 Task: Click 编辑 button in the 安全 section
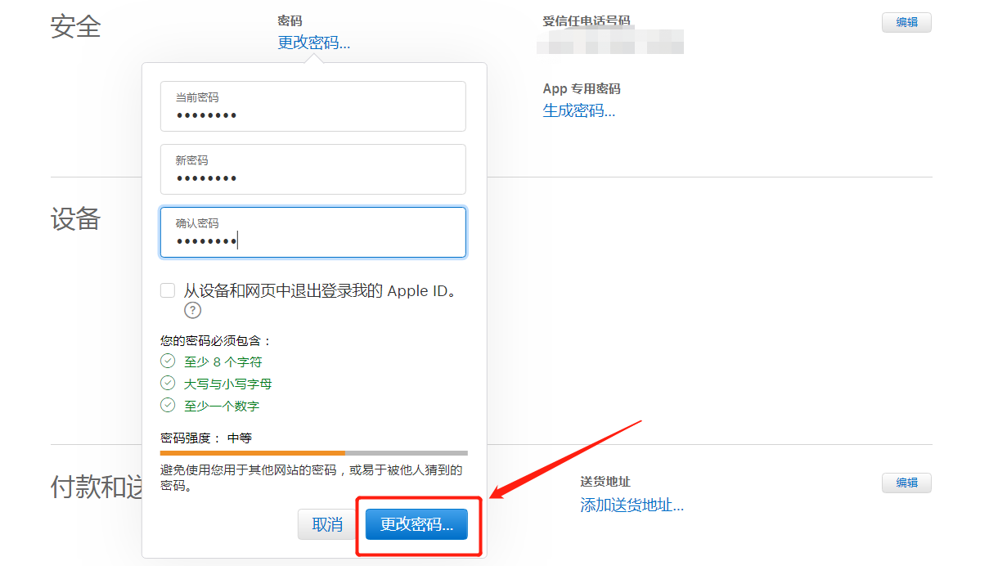[906, 23]
